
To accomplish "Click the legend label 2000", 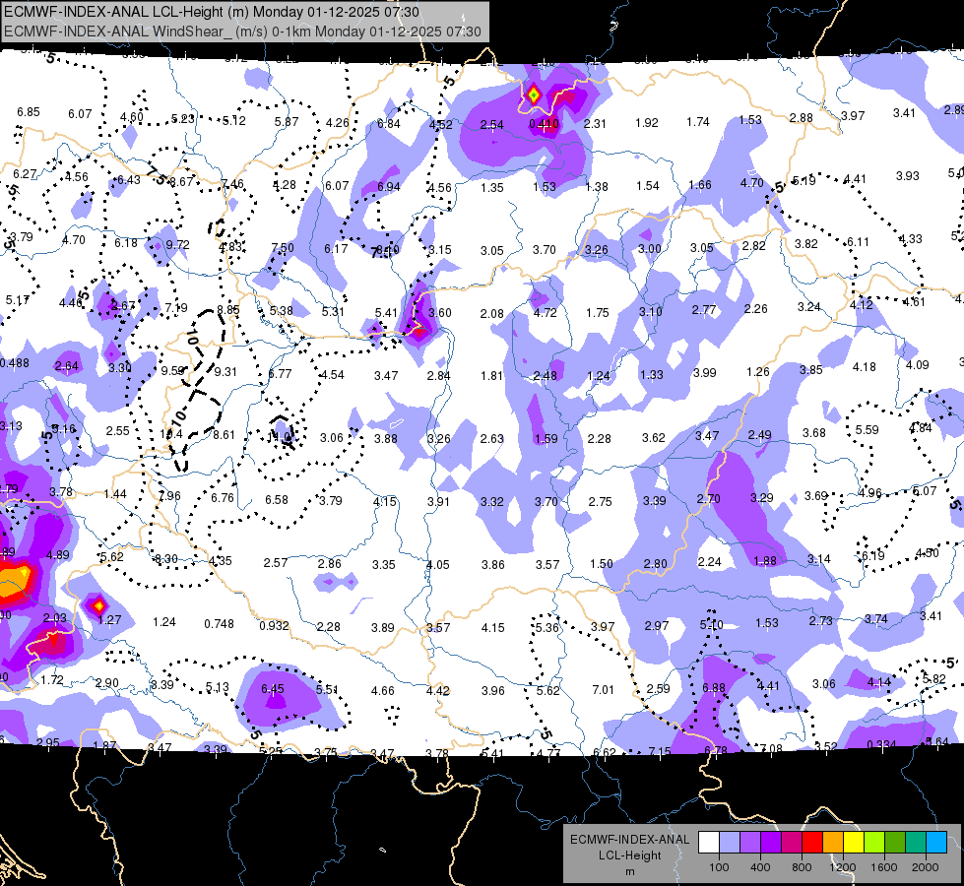I will (926, 867).
